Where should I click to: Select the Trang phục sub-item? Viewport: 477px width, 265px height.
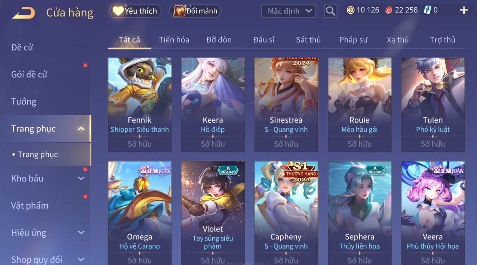tap(38, 155)
